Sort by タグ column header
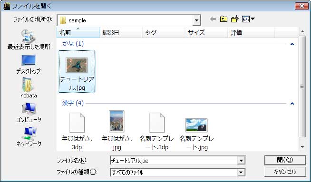This screenshot has height=182, width=311. (164, 32)
